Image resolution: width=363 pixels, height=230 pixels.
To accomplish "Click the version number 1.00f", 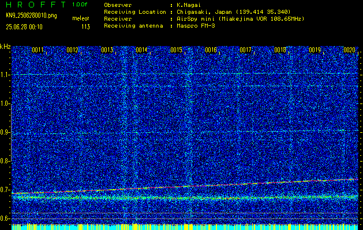I will click(80, 5).
